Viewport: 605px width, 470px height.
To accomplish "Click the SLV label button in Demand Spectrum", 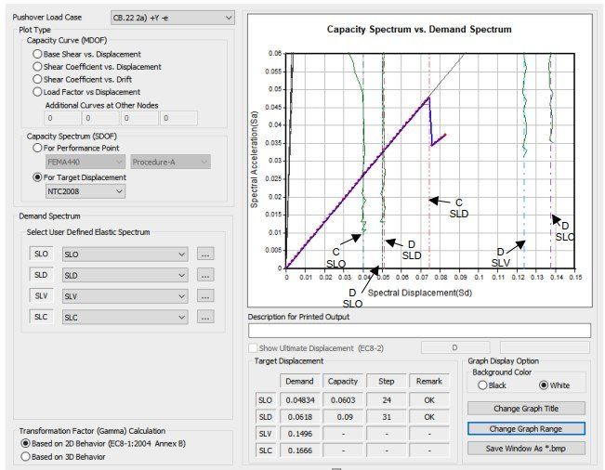I will pyautogui.click(x=41, y=295).
